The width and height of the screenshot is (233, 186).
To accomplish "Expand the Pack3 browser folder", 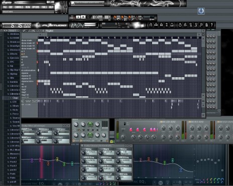I will click(13, 166).
